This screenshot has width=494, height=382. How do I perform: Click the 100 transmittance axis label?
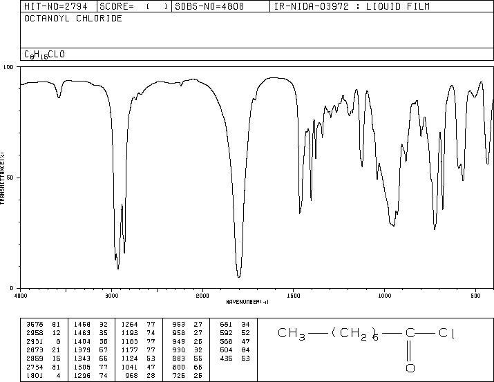click(8, 67)
